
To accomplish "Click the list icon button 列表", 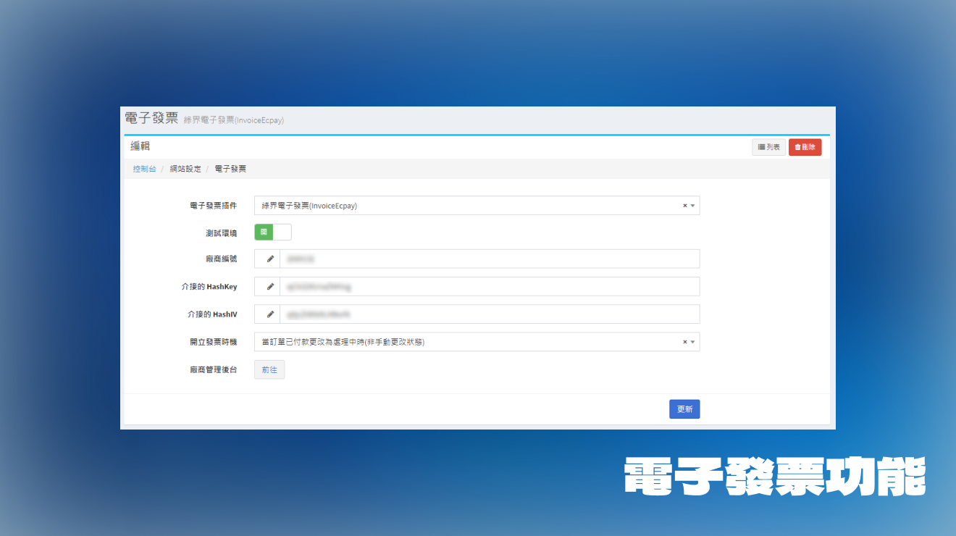I will click(x=768, y=147).
